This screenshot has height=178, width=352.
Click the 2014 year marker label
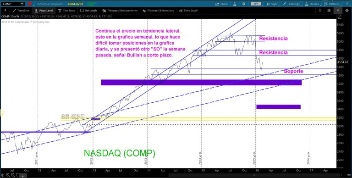tap(200, 158)
